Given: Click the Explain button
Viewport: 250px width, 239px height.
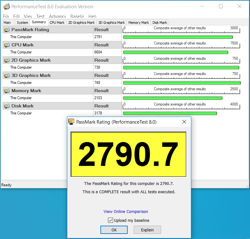Looking at the screenshot, I should pyautogui.click(x=147, y=230).
